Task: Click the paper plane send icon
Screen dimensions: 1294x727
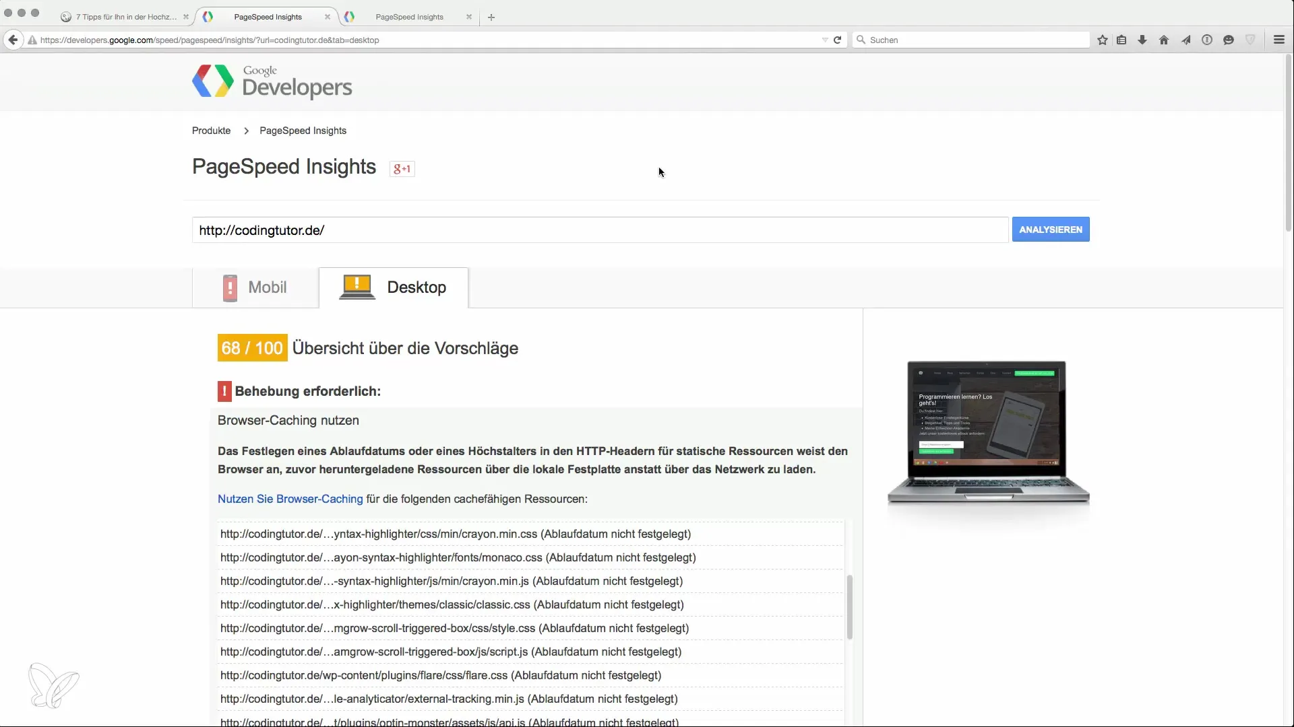Action: click(1185, 40)
